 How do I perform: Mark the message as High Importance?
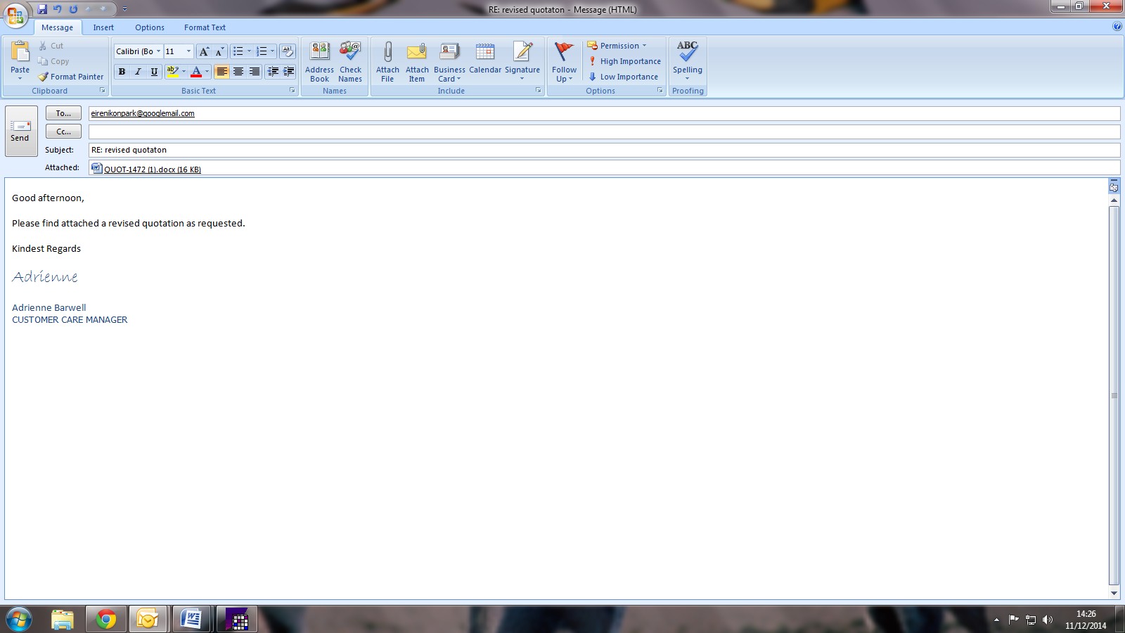pyautogui.click(x=624, y=61)
